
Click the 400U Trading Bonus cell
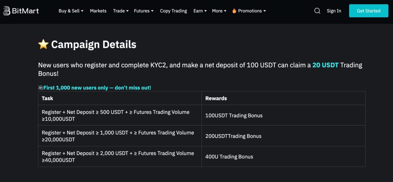coord(284,157)
